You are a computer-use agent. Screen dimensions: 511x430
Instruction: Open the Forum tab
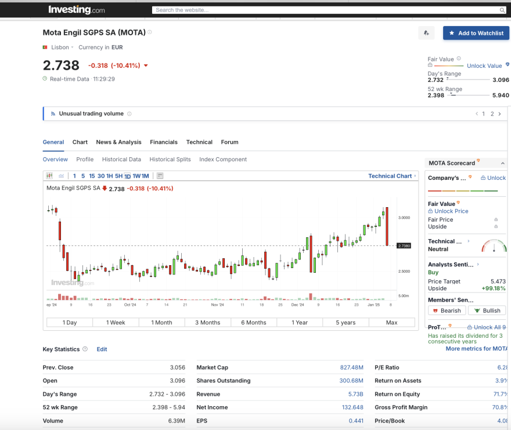point(229,142)
